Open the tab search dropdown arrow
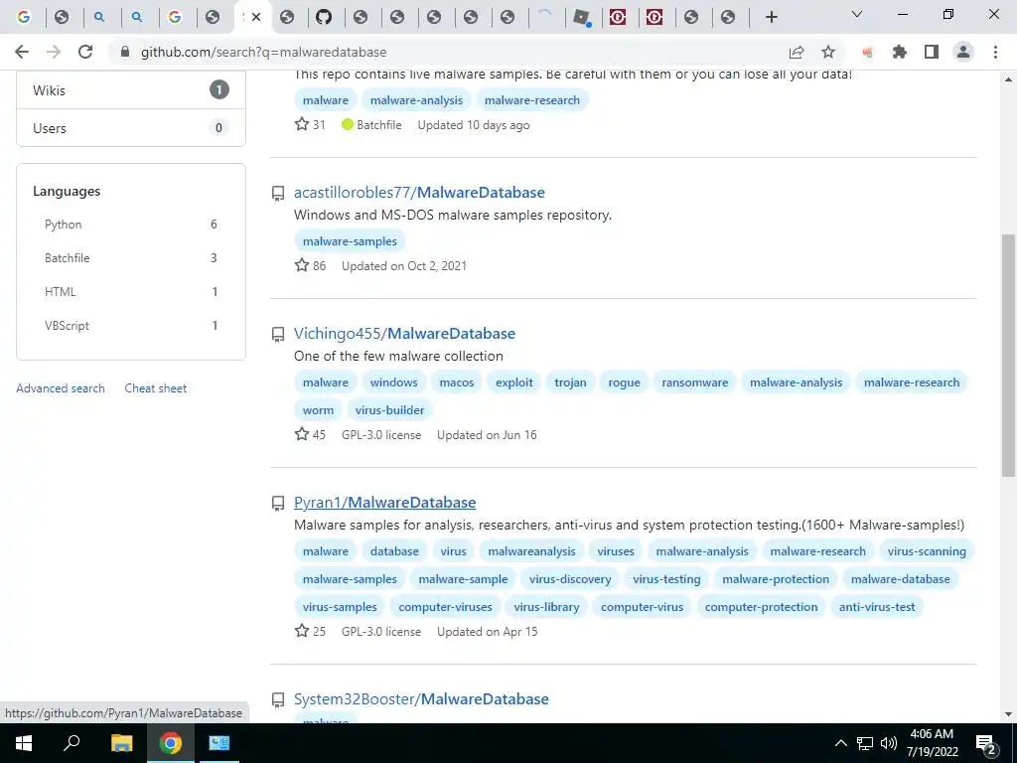This screenshot has height=763, width=1017. 857,14
